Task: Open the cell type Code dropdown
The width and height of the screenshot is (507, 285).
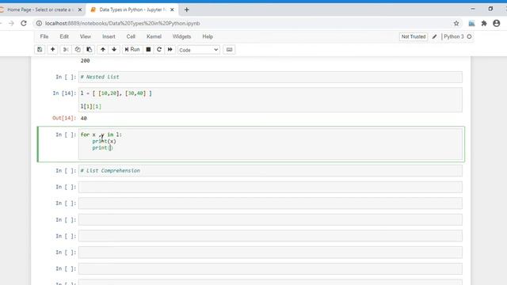Action: 199,50
